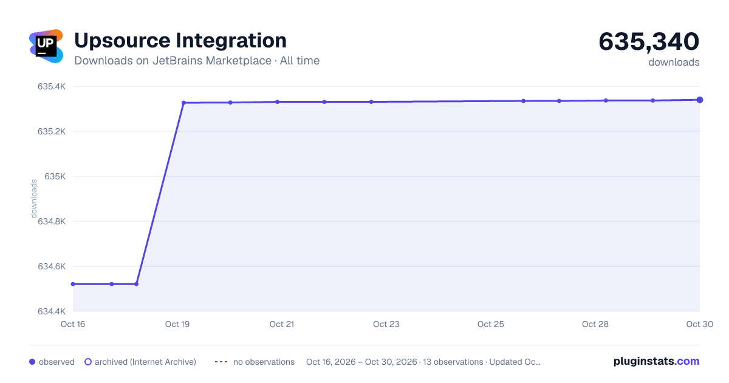Click the Oct 28 x-axis label
The image size is (729, 383).
tap(595, 324)
